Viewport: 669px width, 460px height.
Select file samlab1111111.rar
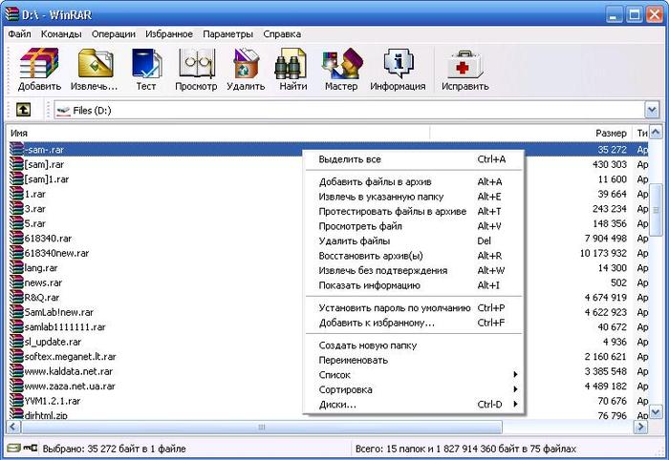click(x=65, y=327)
